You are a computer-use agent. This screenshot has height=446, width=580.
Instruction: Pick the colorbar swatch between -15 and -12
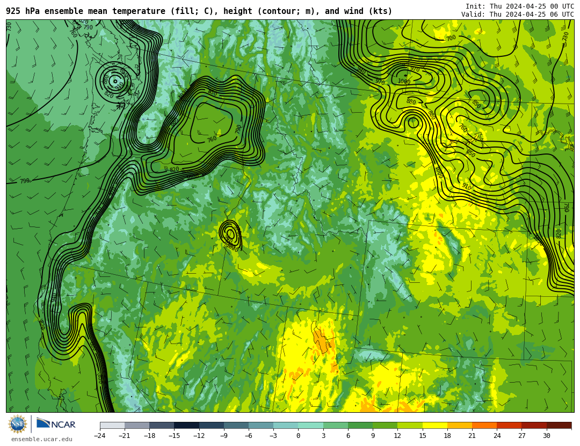(187, 425)
